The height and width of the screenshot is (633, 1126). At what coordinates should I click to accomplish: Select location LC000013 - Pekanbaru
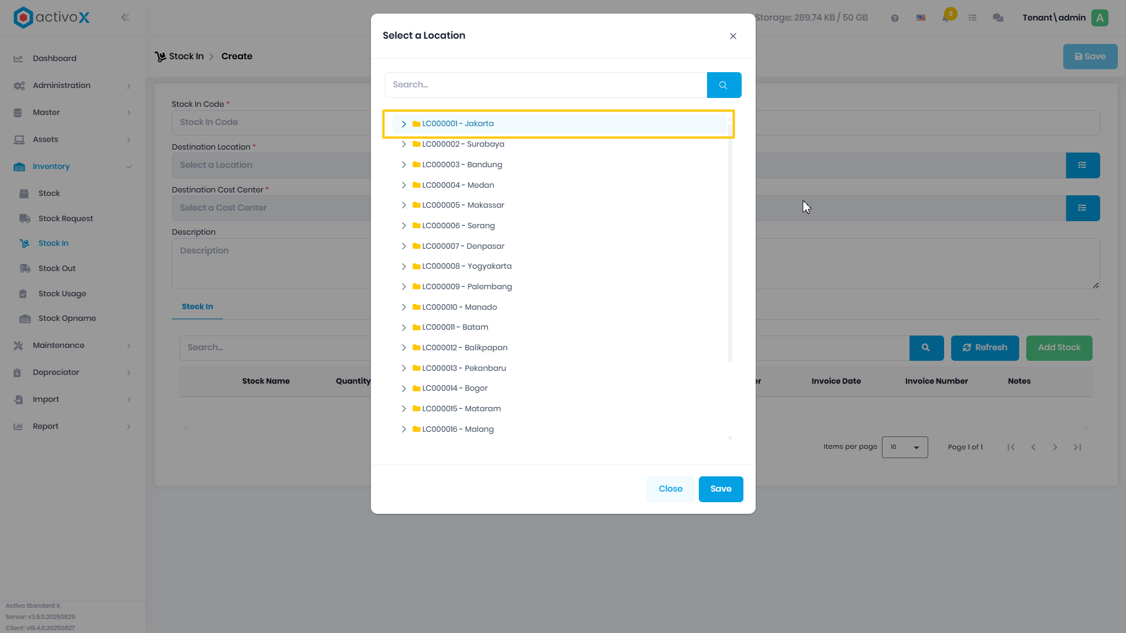pos(464,368)
